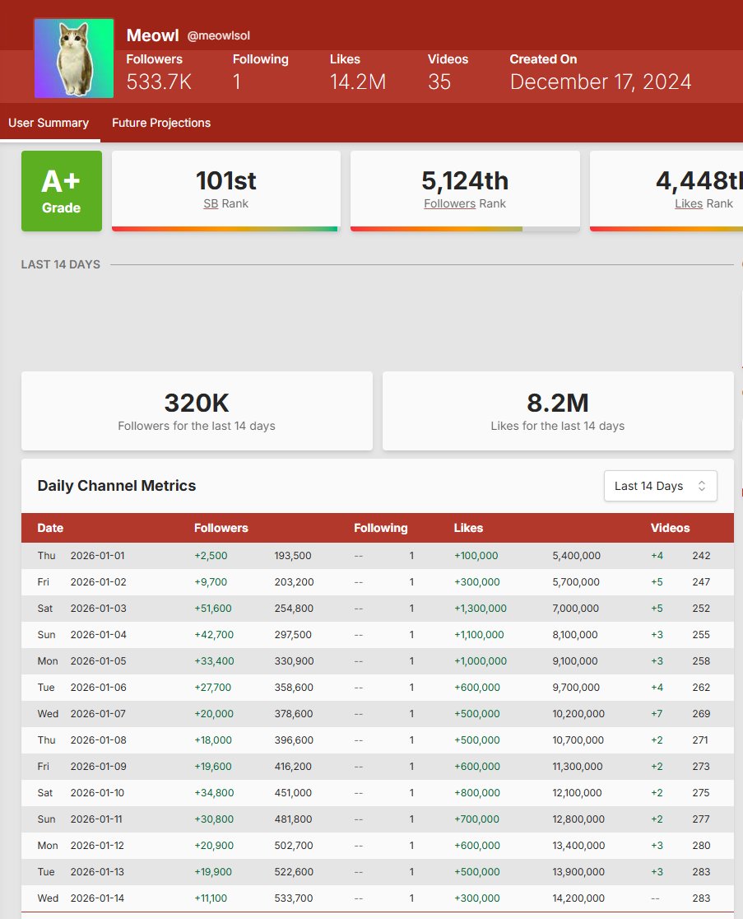
Task: Click the 320K followers summary card
Action: [x=197, y=411]
